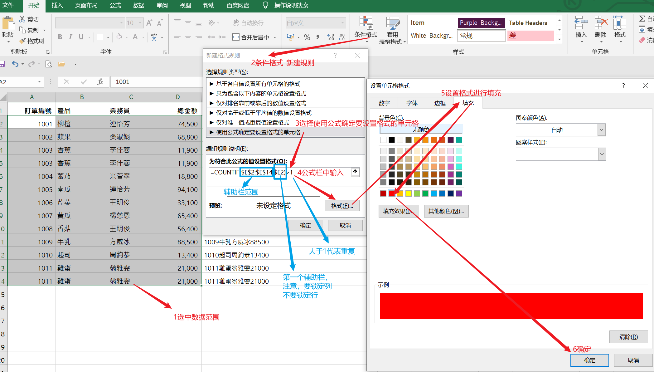Select rule type 仅对唯一值或重复值设置格式
This screenshot has width=654, height=372.
click(x=285, y=122)
